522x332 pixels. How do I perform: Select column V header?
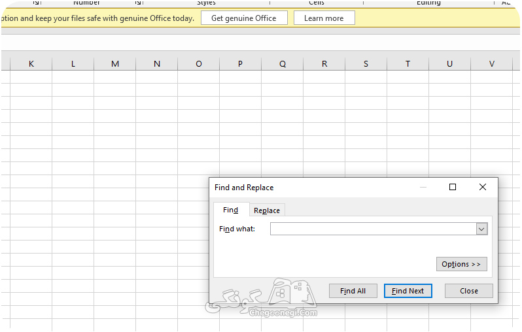492,63
